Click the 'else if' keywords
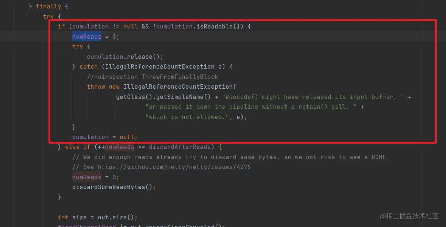Screen dimensions: 446x227 coord(78,147)
